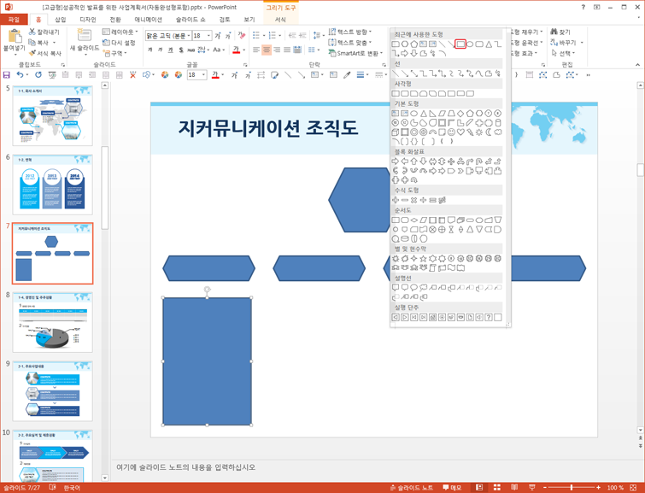Open the font name dropdown (맑은 고딕)
645x493 pixels.
[189, 36]
